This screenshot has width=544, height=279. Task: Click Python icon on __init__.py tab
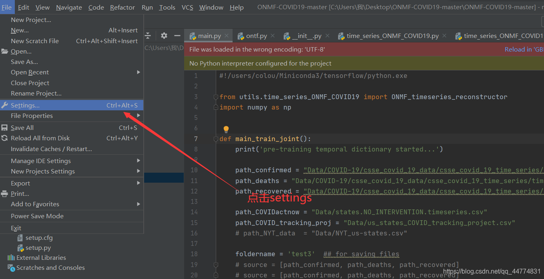coord(287,36)
